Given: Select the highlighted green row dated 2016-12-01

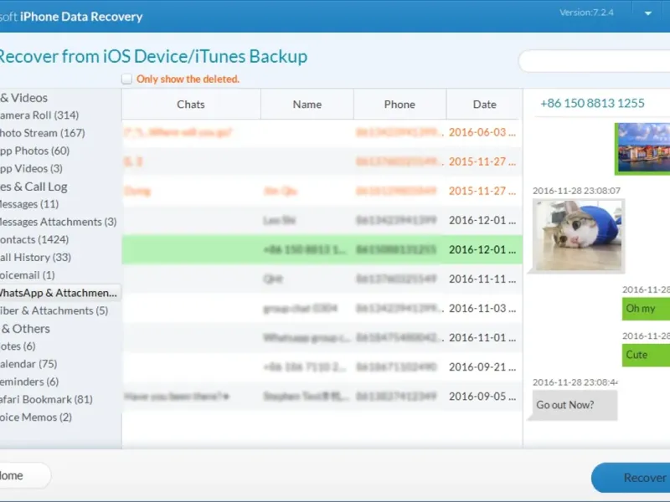Looking at the screenshot, I should pyautogui.click(x=322, y=249).
